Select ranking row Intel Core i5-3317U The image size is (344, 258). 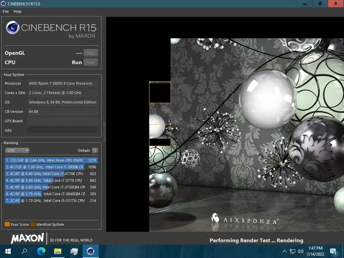click(x=51, y=201)
